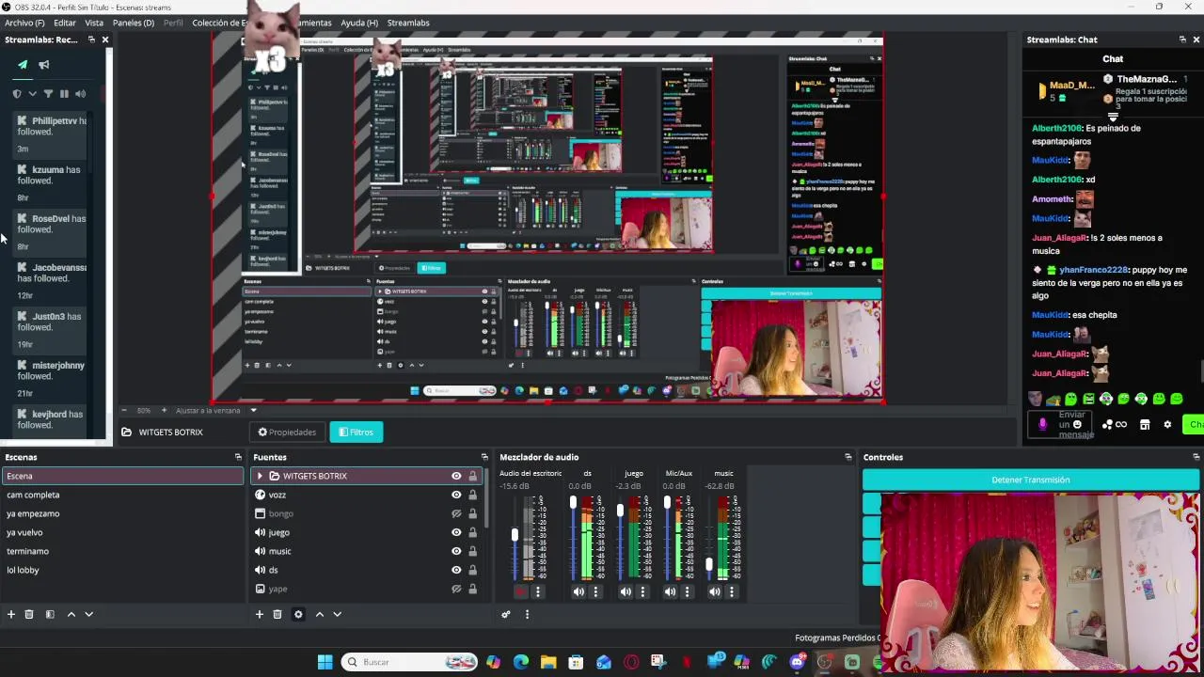Move source up arrow in Fuentes
The height and width of the screenshot is (677, 1204).
[x=320, y=614]
